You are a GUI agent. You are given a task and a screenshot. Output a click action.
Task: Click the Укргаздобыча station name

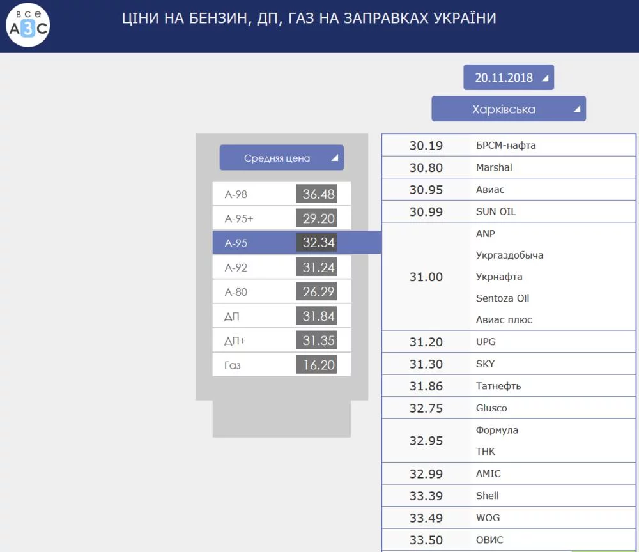coord(509,255)
